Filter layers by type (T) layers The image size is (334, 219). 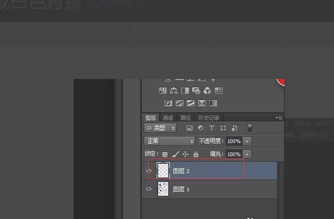(211, 128)
